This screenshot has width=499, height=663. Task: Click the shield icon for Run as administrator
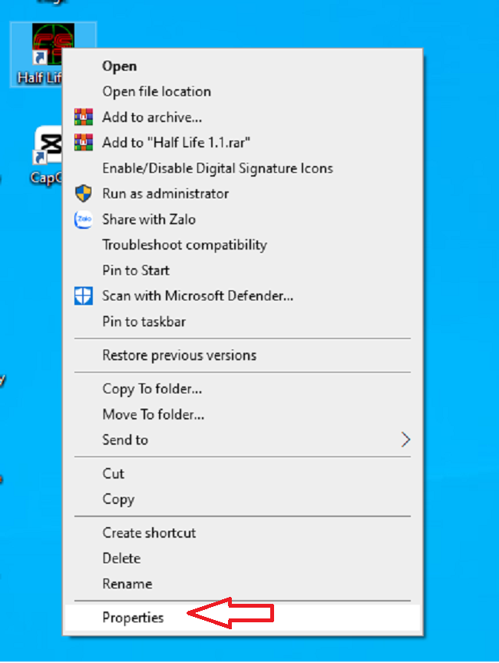coord(83,194)
